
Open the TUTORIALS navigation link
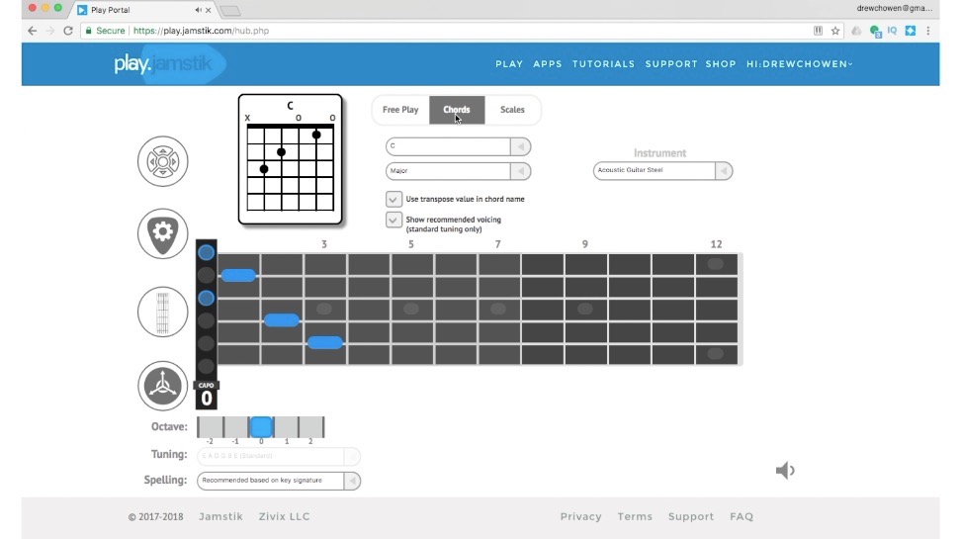point(603,64)
